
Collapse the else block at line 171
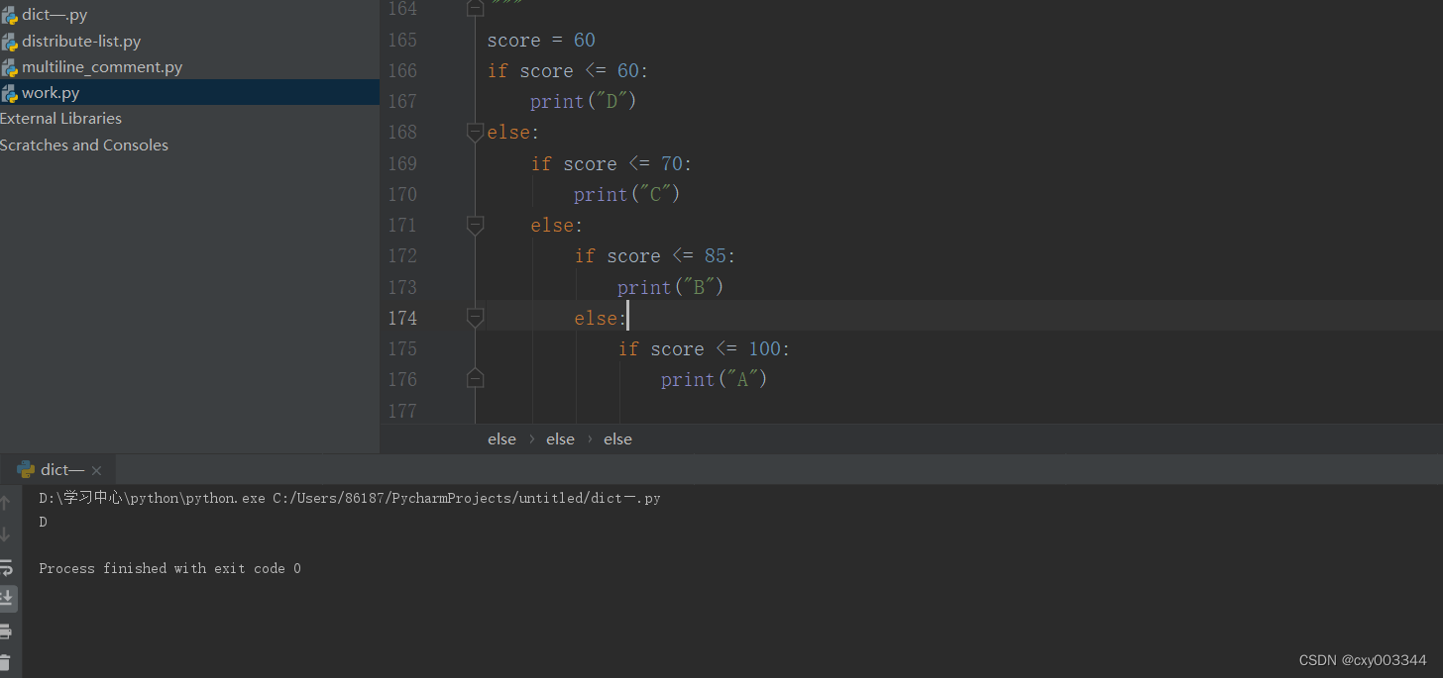pos(475,225)
